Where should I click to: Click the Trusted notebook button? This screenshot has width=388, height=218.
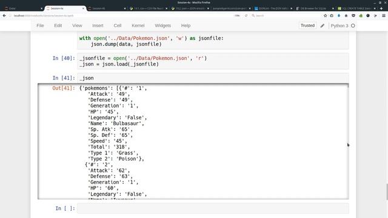[307, 25]
